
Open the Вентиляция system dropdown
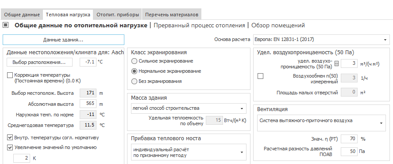[x=321, y=123]
